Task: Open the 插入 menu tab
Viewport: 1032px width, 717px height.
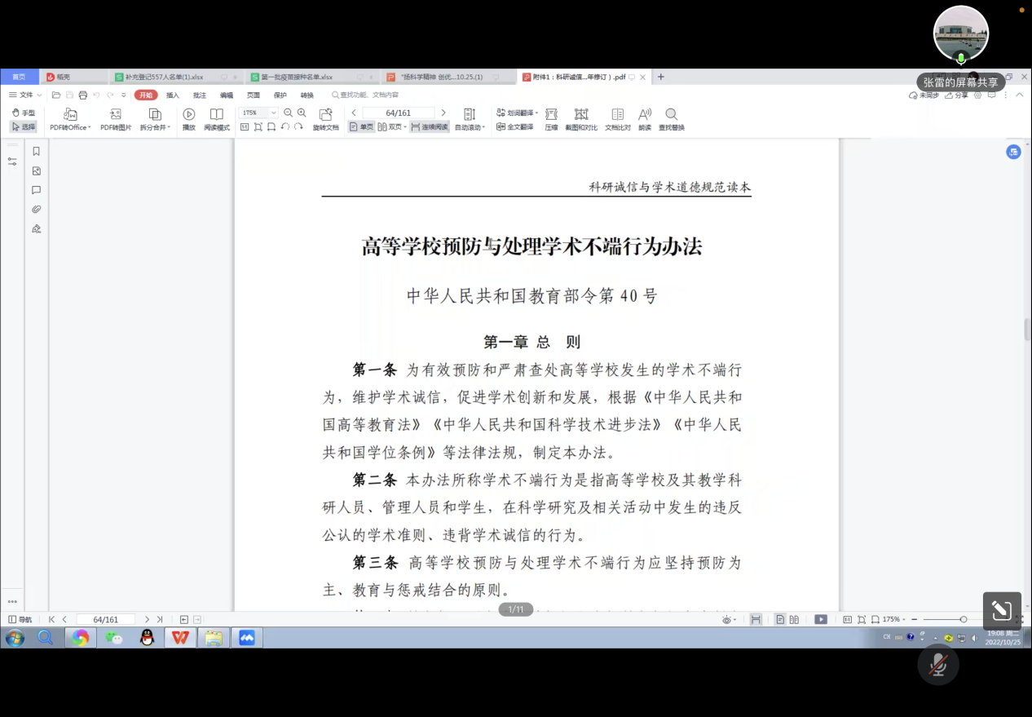Action: [173, 95]
